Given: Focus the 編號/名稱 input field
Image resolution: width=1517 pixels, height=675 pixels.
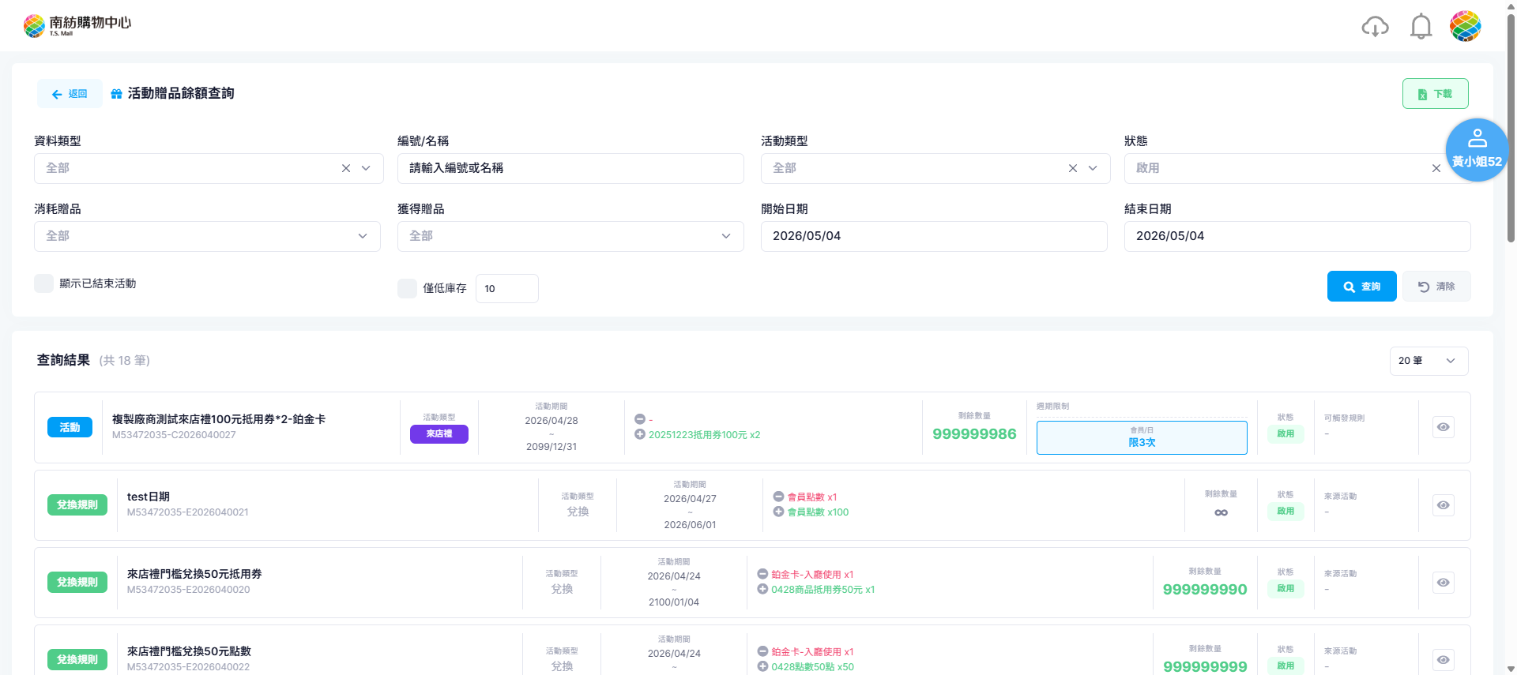Looking at the screenshot, I should pos(570,168).
